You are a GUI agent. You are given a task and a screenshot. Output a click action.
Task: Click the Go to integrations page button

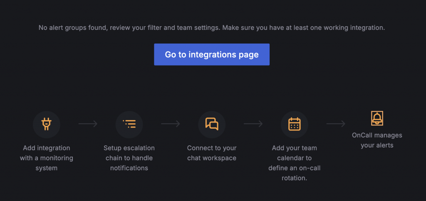(212, 54)
